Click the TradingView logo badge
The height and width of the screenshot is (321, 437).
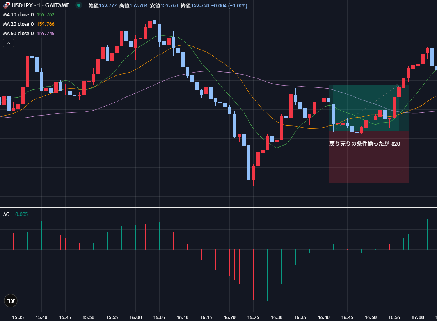[11, 301]
